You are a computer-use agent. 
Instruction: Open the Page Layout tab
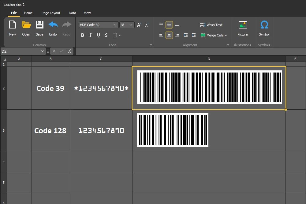tap(51, 13)
